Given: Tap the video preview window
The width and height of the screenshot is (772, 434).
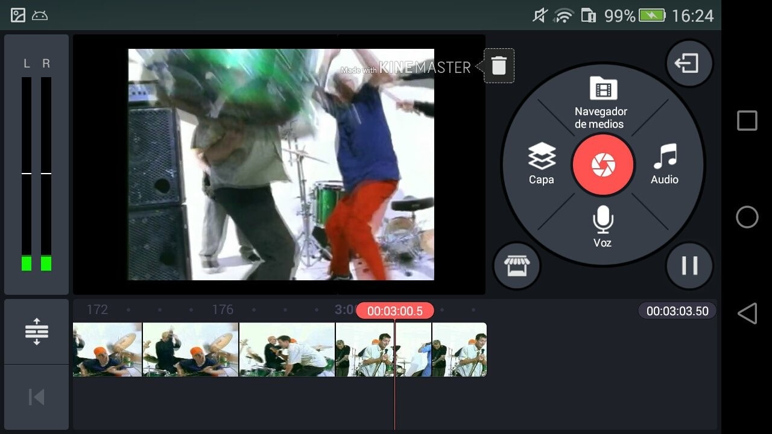Looking at the screenshot, I should [x=280, y=164].
